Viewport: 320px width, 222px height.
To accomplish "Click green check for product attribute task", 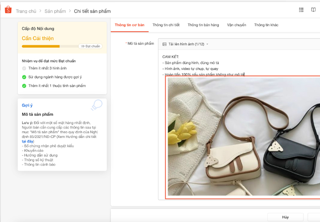I will click(24, 86).
